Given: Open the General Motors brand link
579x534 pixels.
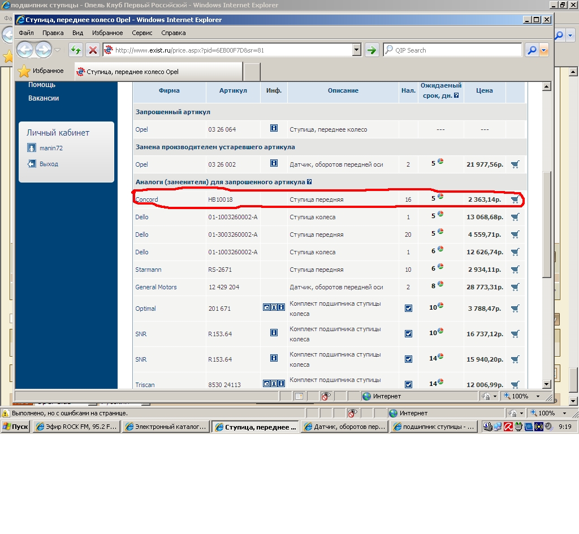Looking at the screenshot, I should pyautogui.click(x=156, y=287).
